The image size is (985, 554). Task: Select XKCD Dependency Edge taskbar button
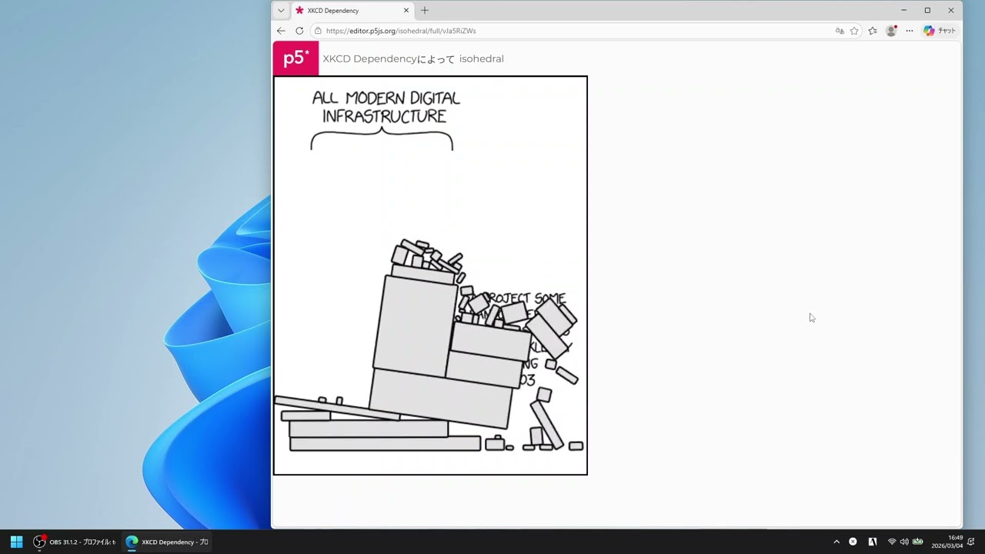pyautogui.click(x=167, y=542)
